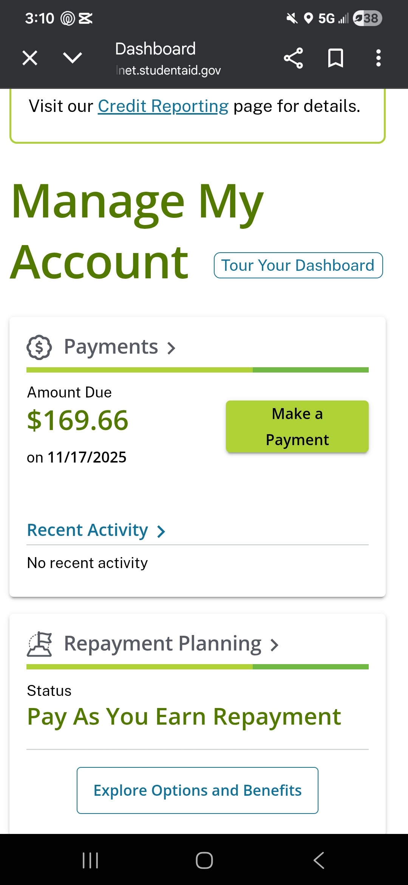Bookmark this Dashboard page

[x=335, y=58]
